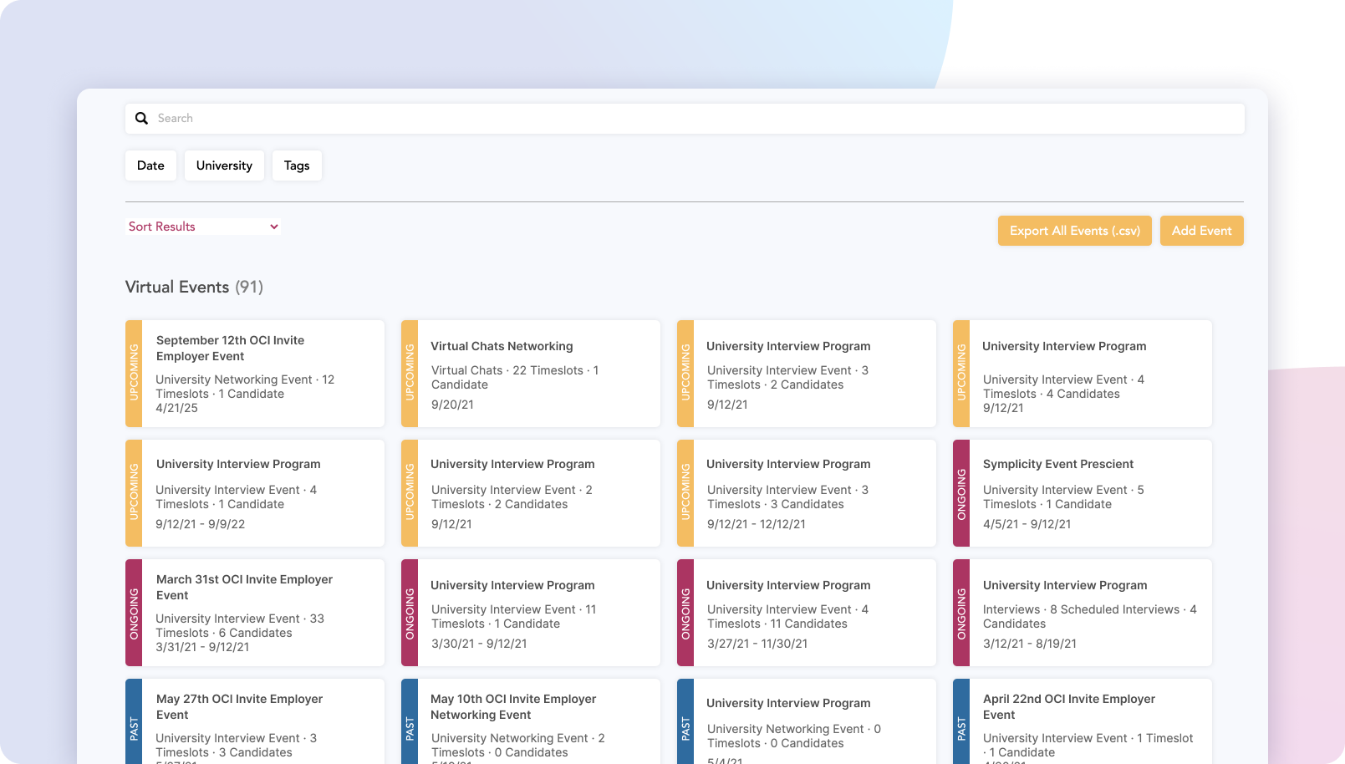Click Export All Events (.csv) button
The width and height of the screenshot is (1345, 764).
tap(1074, 231)
